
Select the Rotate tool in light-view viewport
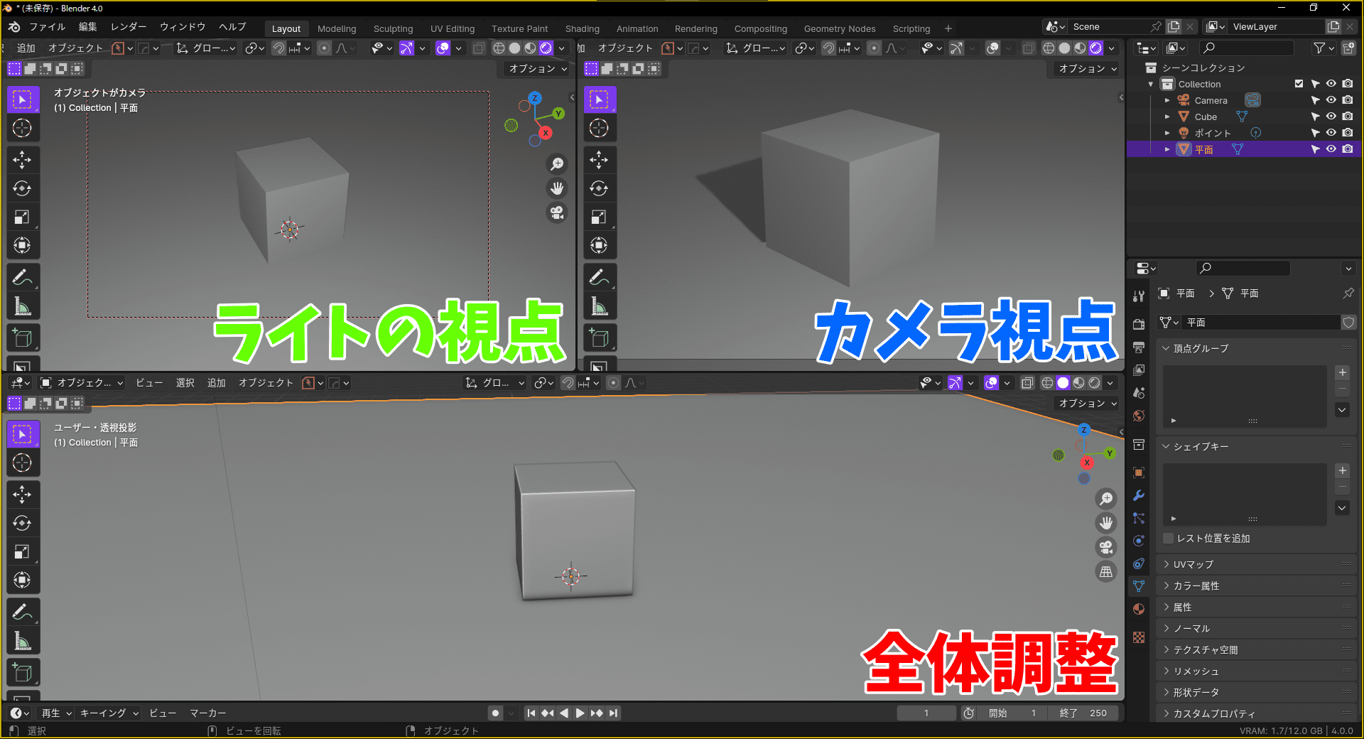pos(22,188)
